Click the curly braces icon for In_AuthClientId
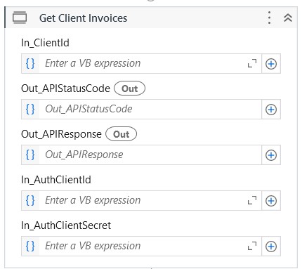 tap(30, 200)
